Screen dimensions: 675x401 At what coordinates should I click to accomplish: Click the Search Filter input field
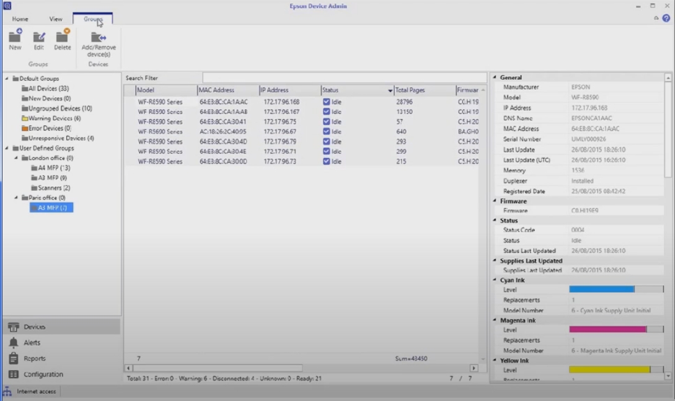point(344,78)
